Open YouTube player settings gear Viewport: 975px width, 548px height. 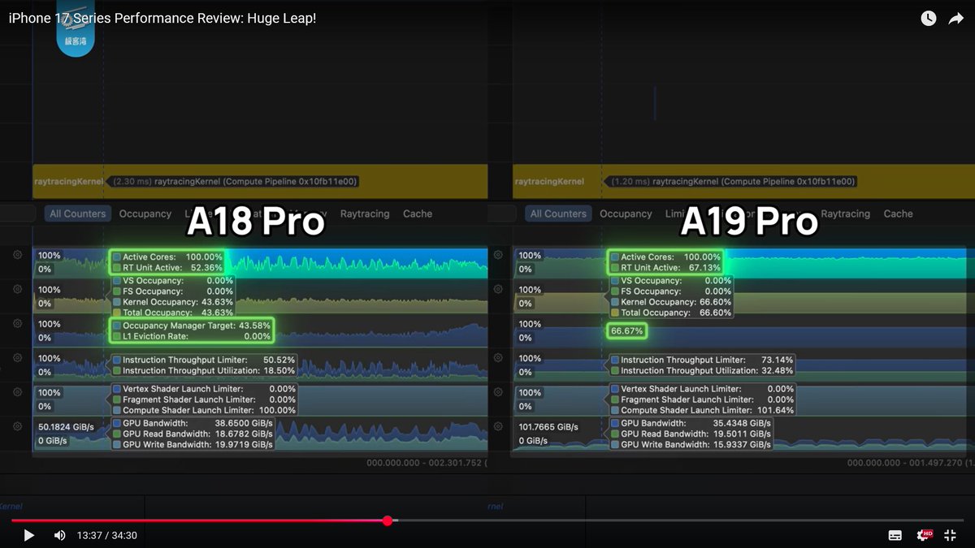tap(924, 535)
